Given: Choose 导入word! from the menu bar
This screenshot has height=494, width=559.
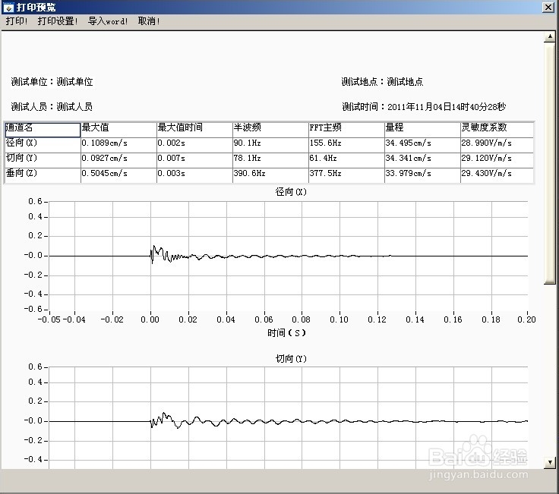Looking at the screenshot, I should 108,21.
